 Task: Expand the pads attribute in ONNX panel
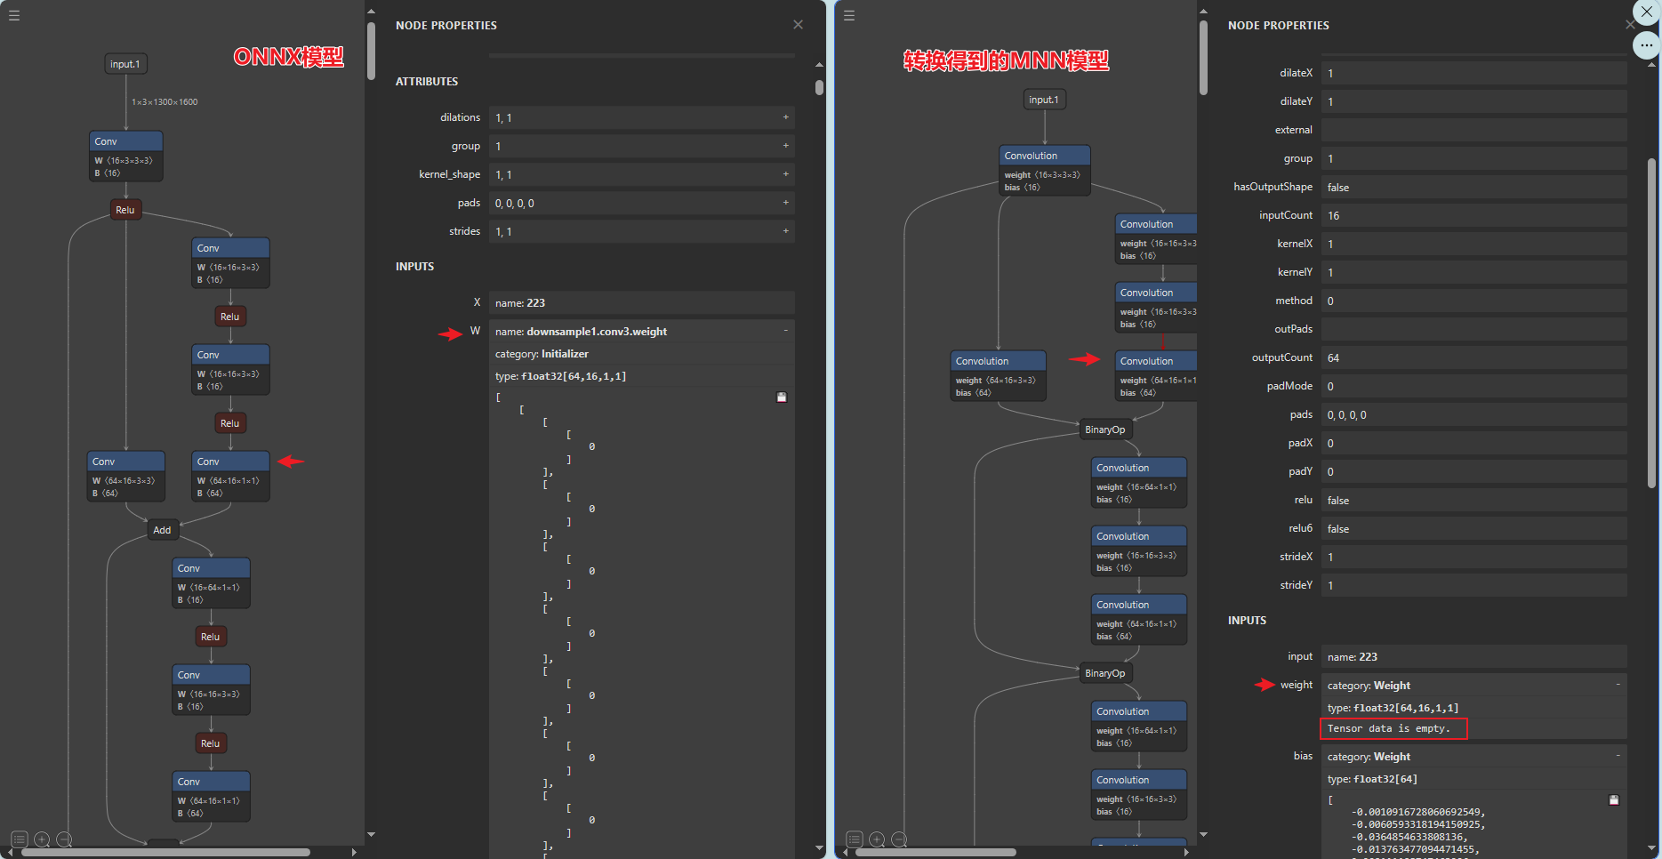pyautogui.click(x=785, y=203)
